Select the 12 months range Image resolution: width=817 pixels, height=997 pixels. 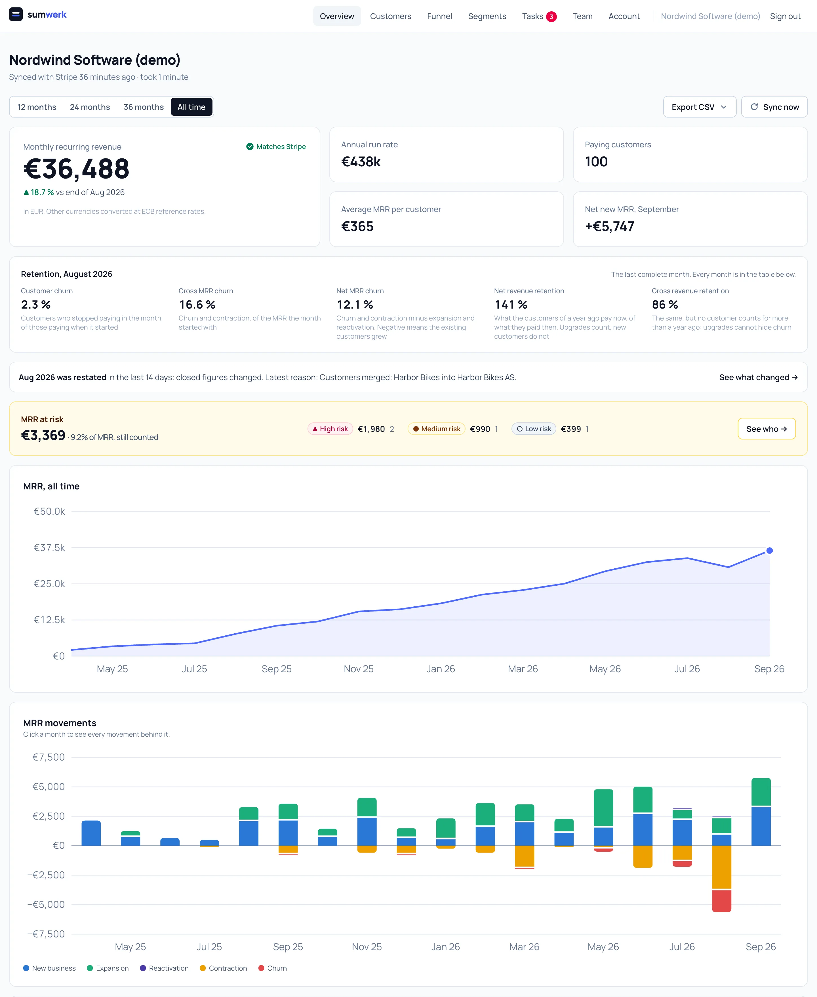(37, 107)
